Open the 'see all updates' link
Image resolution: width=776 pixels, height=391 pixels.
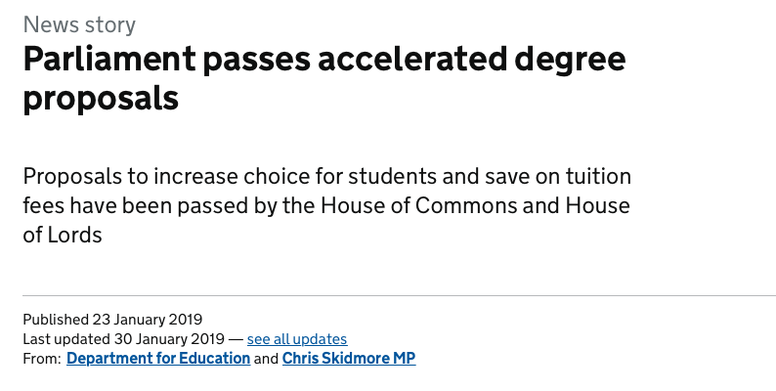point(297,339)
